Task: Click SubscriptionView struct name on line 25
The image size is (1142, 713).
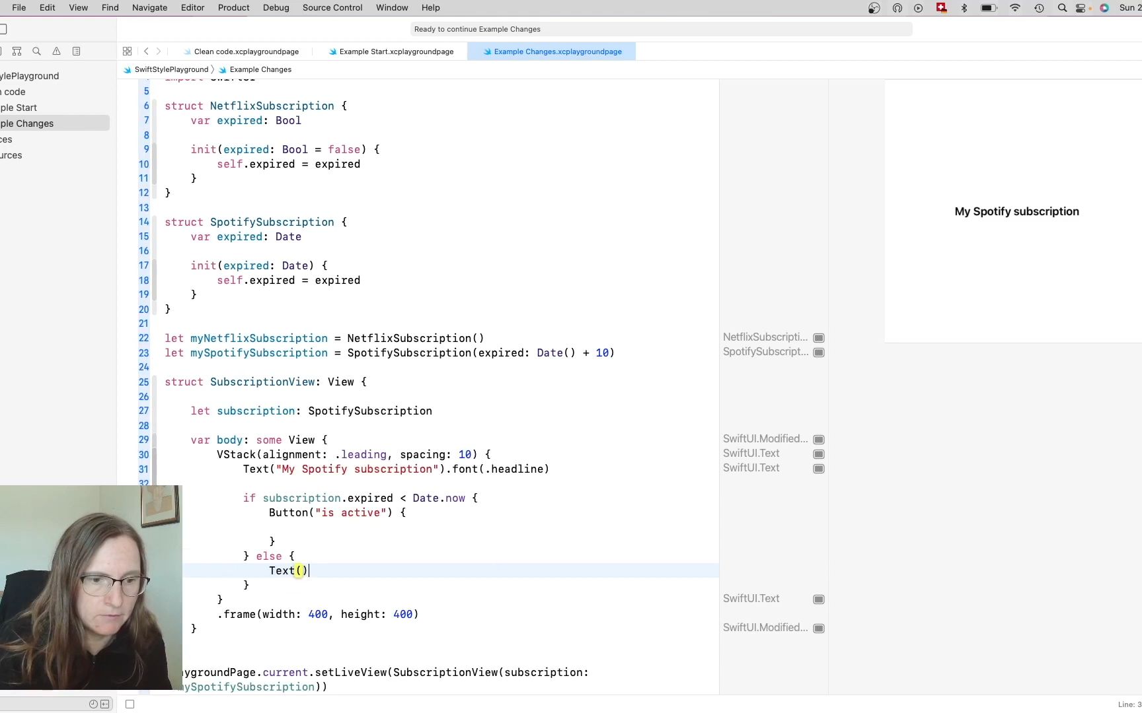Action: coord(262,382)
